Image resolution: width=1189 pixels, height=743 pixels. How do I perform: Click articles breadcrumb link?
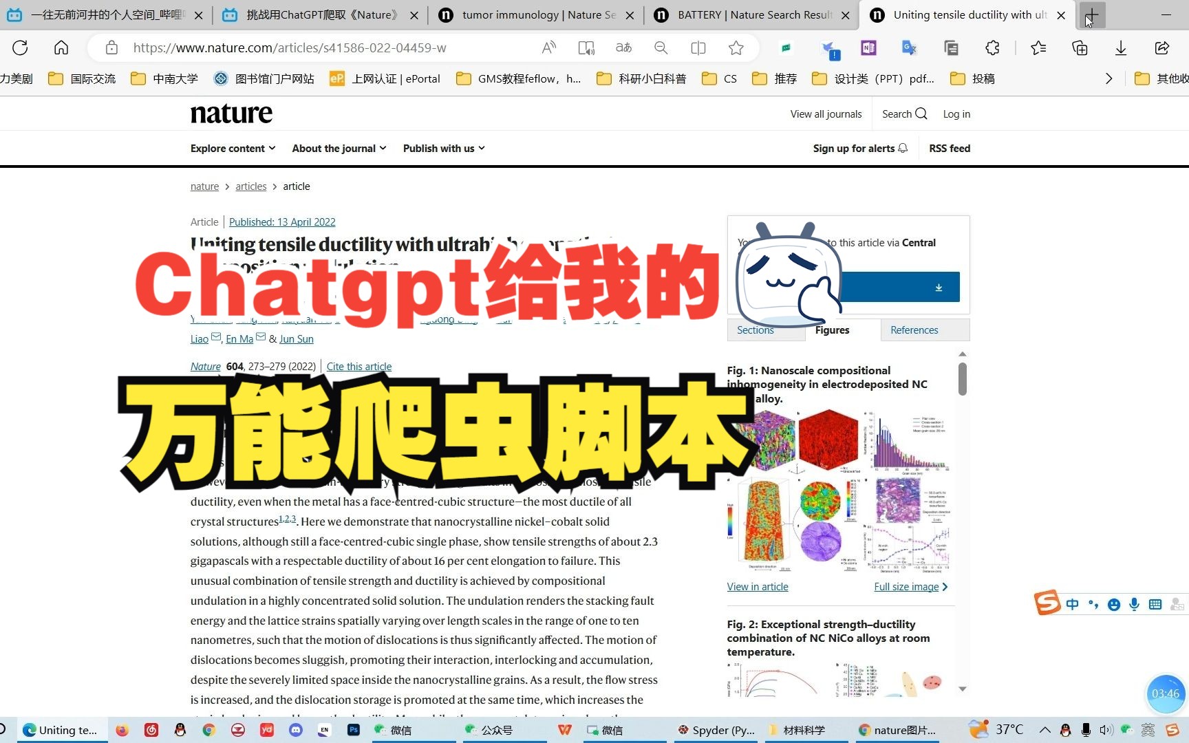(251, 186)
